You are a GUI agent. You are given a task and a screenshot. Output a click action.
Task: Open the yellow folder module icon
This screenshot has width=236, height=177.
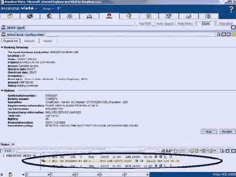(10, 16)
